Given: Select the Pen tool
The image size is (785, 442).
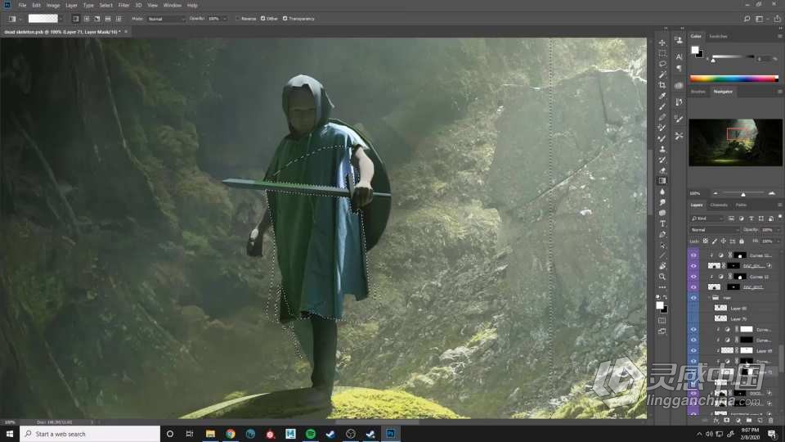Looking at the screenshot, I should coord(662,234).
